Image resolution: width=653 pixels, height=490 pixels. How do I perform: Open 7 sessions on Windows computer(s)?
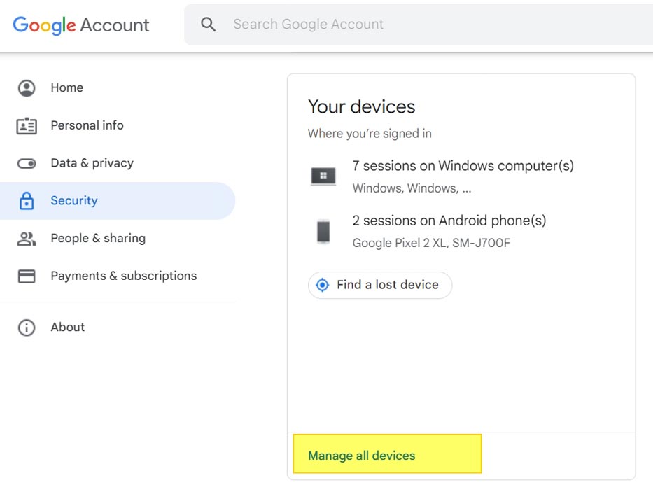tap(463, 166)
